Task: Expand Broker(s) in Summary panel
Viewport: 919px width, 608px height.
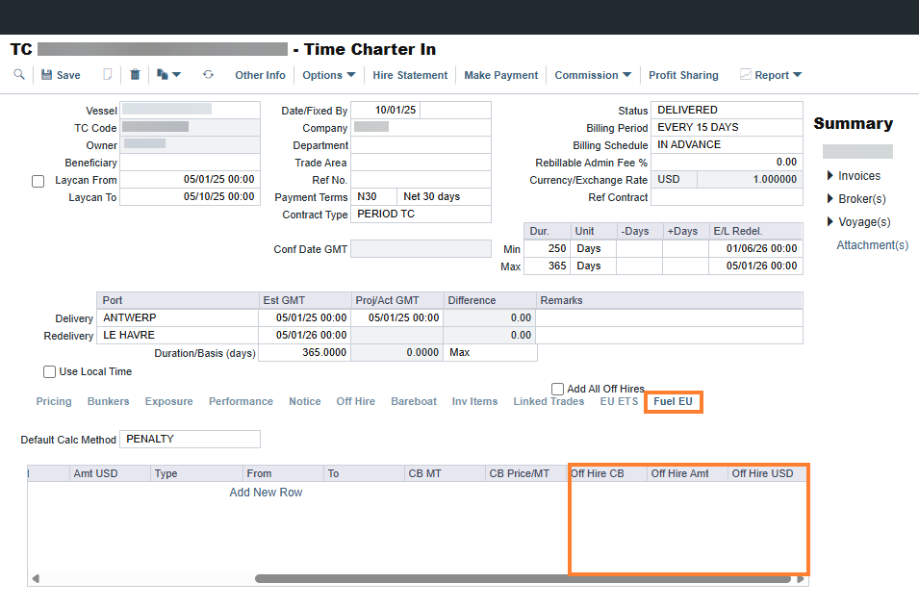Action: click(856, 198)
